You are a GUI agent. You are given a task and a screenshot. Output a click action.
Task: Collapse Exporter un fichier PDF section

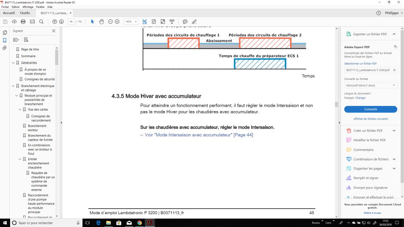tap(394, 34)
